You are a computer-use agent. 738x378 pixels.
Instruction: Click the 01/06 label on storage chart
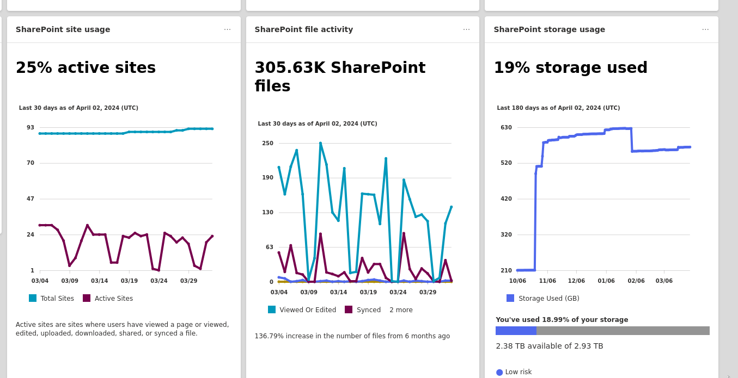606,281
